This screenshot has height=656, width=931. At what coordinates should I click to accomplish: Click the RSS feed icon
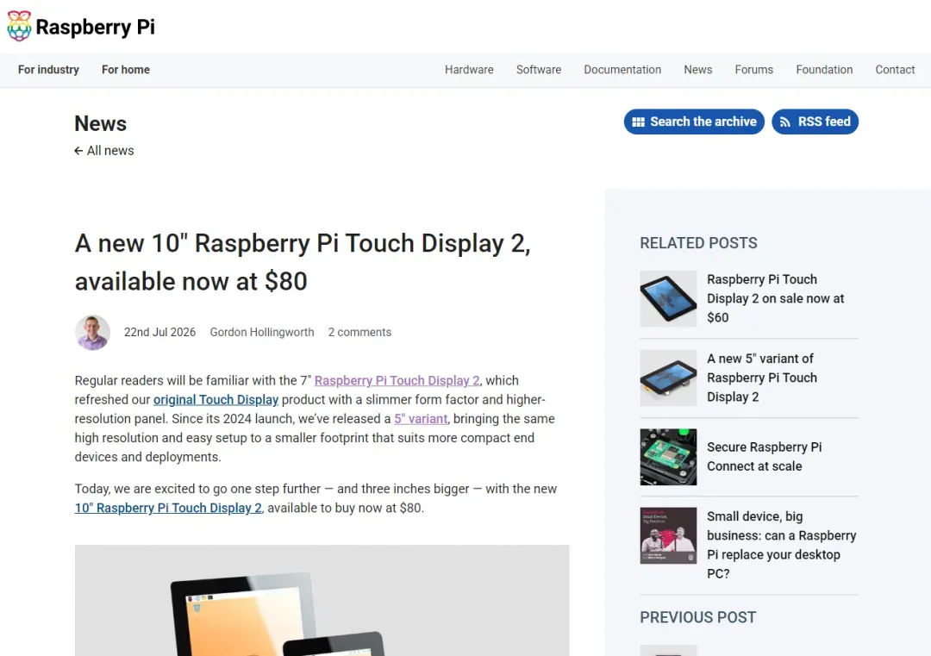pos(785,122)
